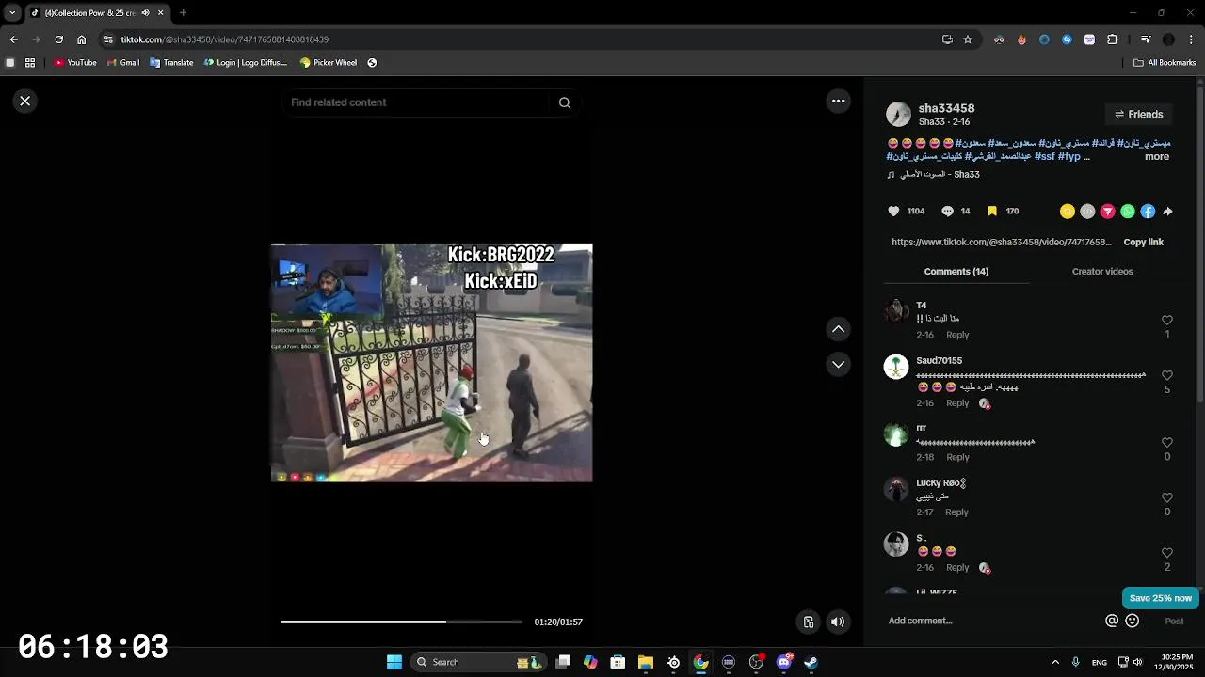Open All Bookmarks folder

(x=1165, y=63)
